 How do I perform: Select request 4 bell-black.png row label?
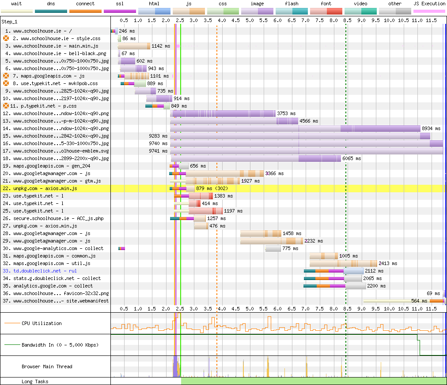click(56, 53)
